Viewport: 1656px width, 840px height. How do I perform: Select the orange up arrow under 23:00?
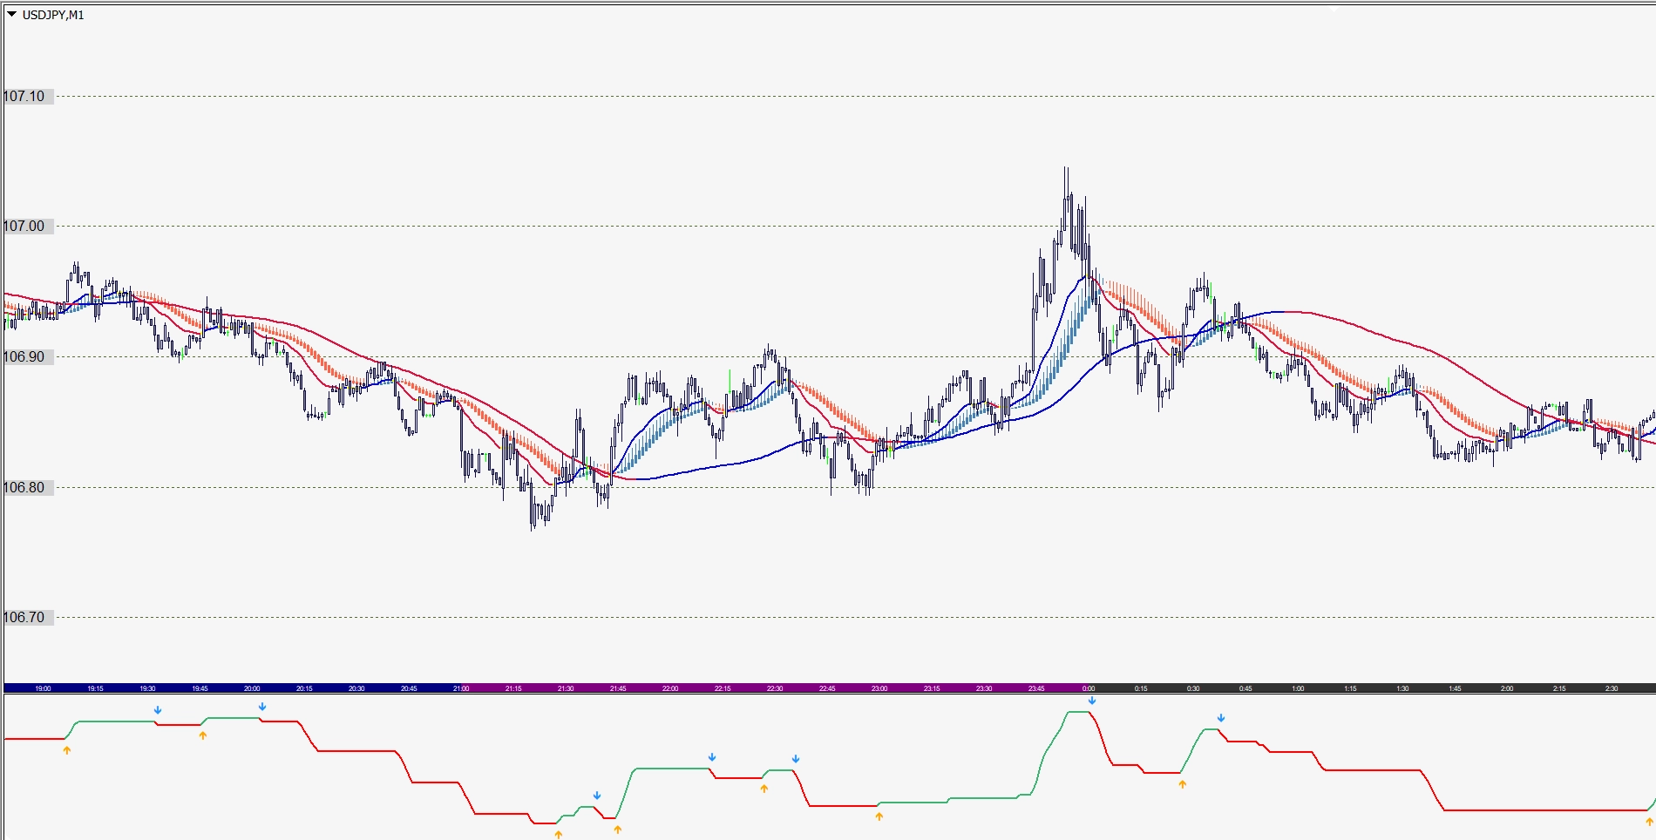click(879, 816)
